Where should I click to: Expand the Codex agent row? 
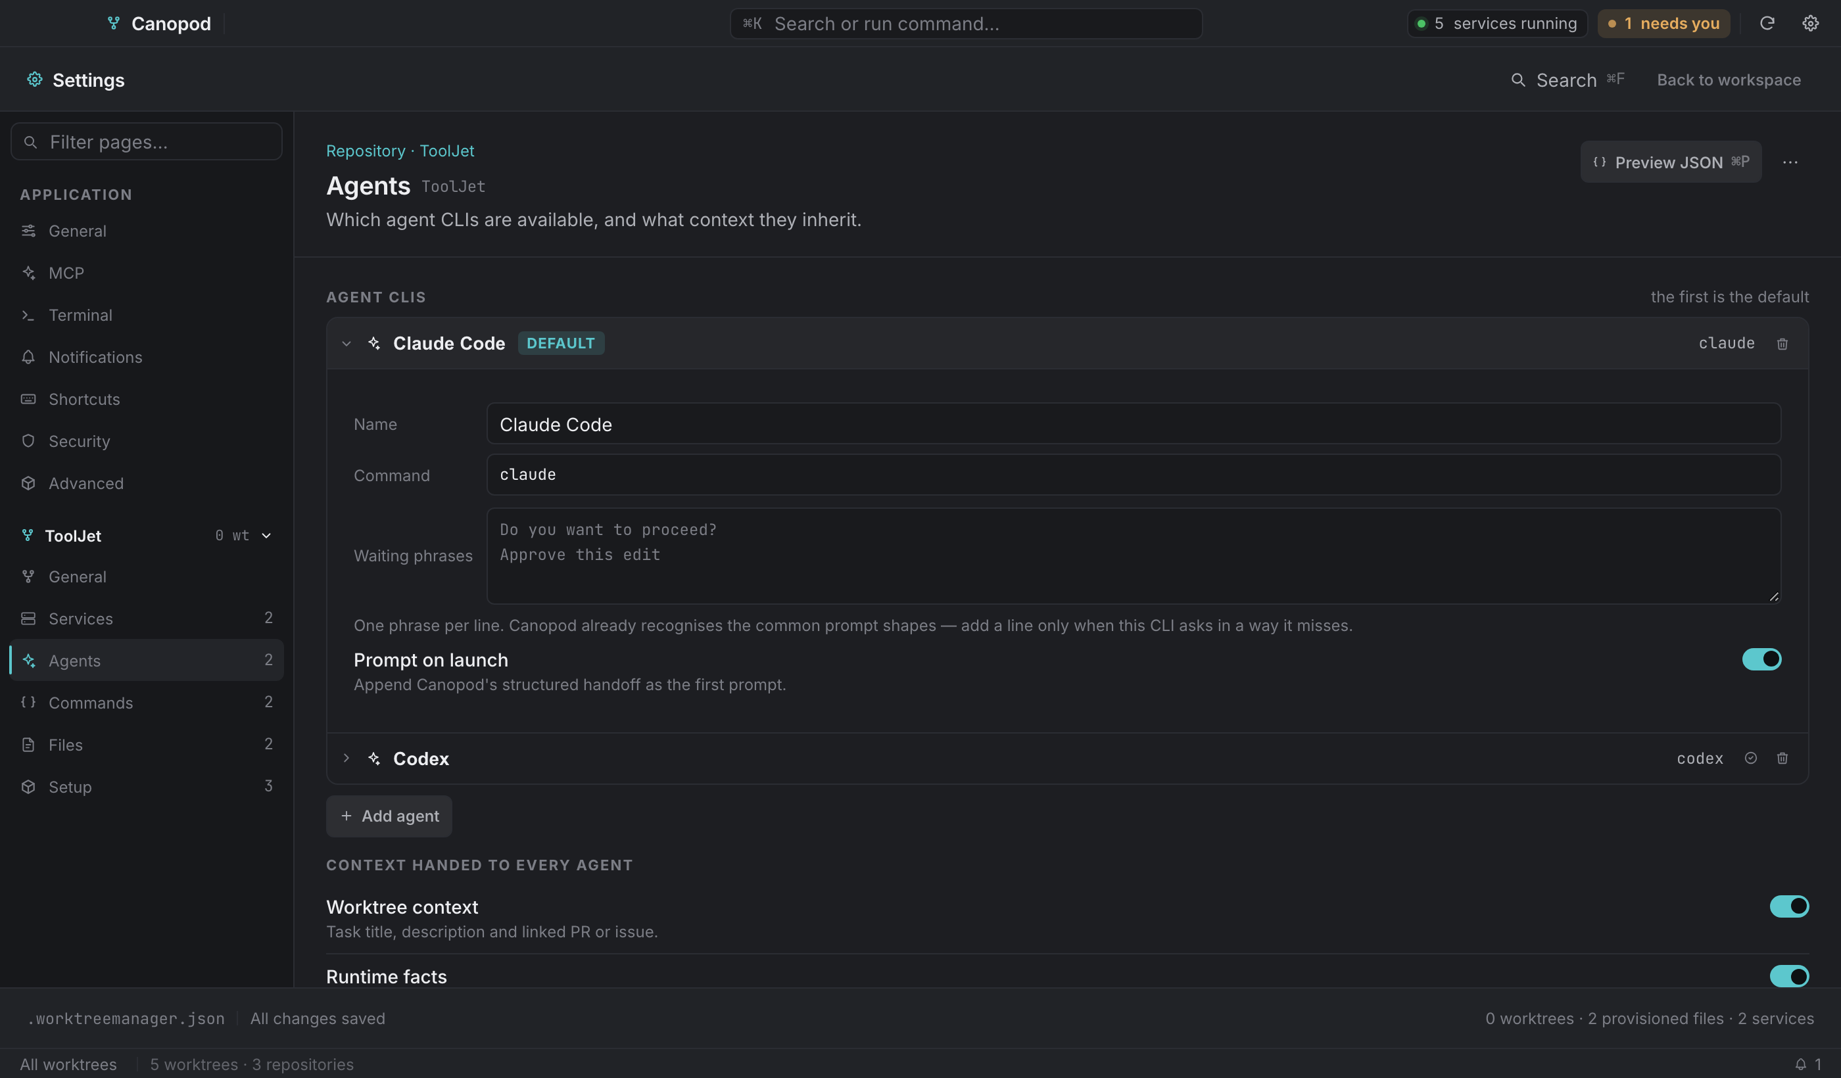coord(347,758)
